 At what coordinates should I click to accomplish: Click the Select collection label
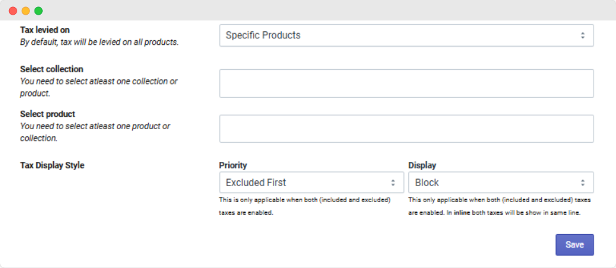52,69
